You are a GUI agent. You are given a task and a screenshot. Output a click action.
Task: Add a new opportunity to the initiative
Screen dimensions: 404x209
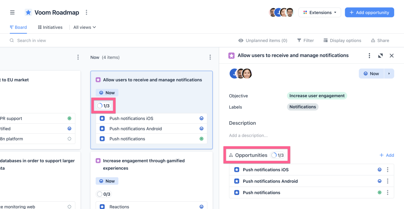(387, 155)
